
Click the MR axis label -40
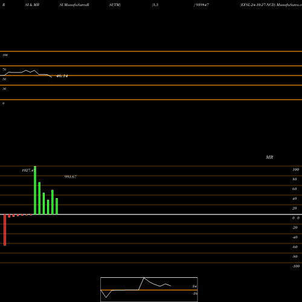click(295, 237)
